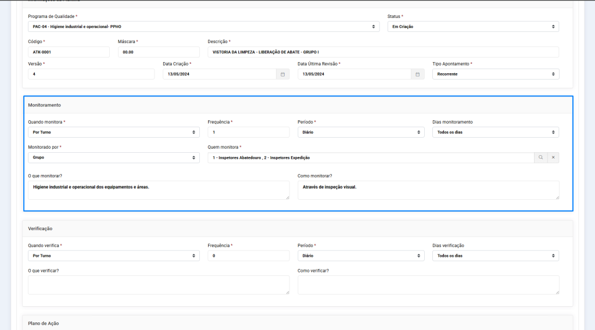Viewport: 595px width, 330px height.
Task: Focus the Descrição text field
Action: coord(382,52)
